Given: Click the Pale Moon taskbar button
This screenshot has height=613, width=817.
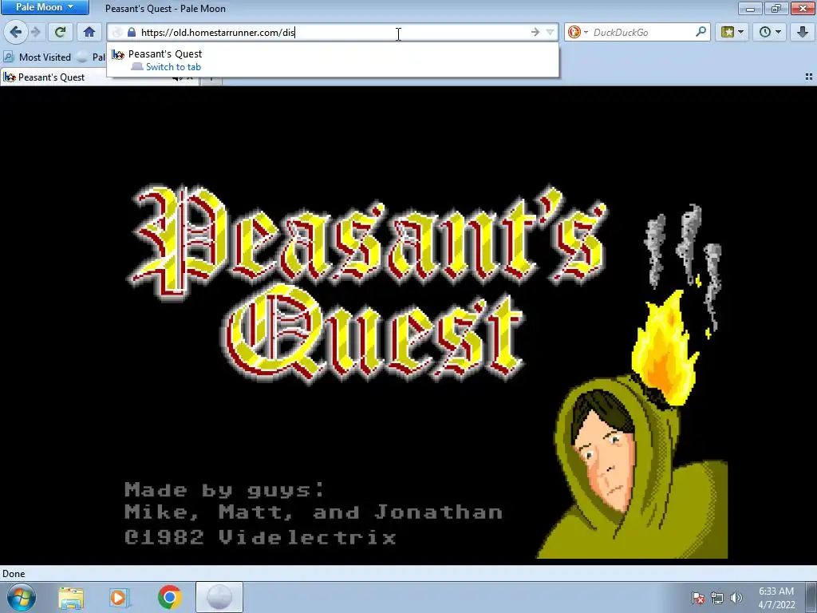Looking at the screenshot, I should (219, 597).
